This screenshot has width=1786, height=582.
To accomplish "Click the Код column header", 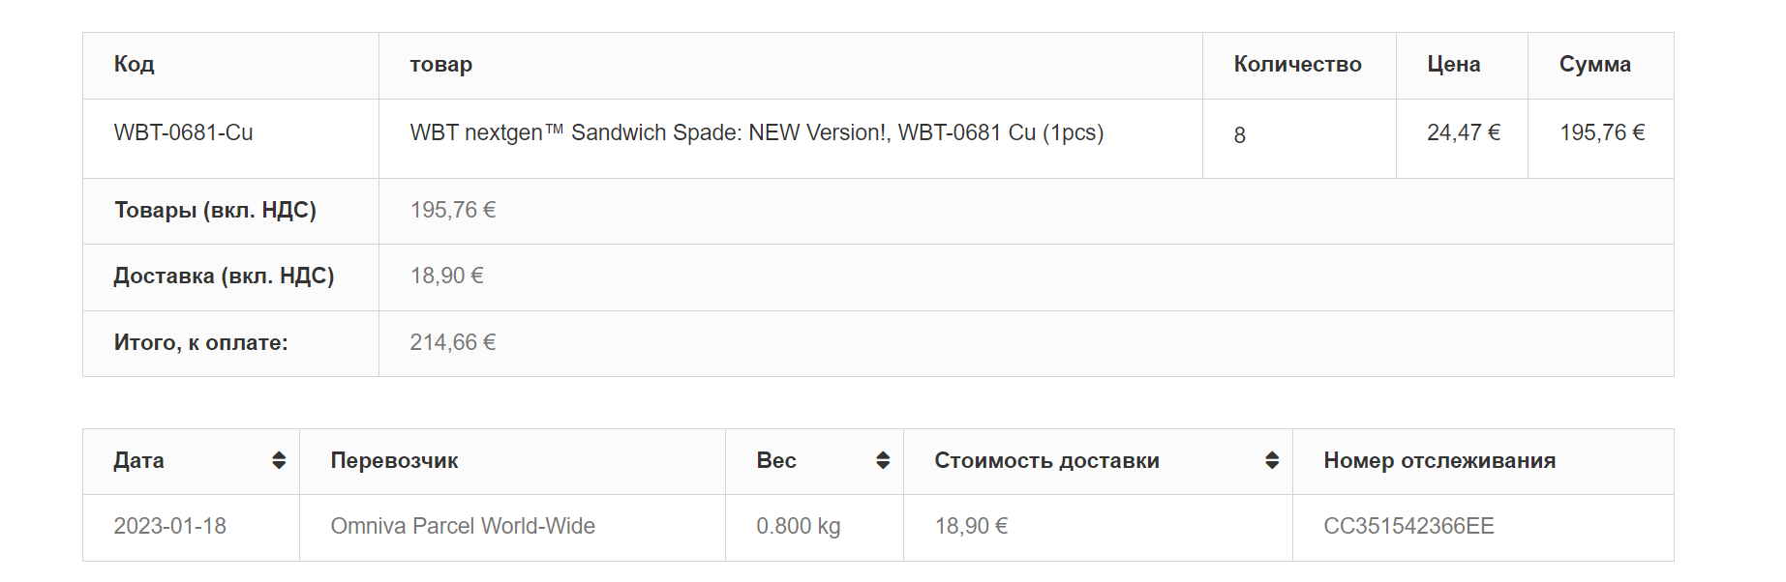I will pos(134,64).
